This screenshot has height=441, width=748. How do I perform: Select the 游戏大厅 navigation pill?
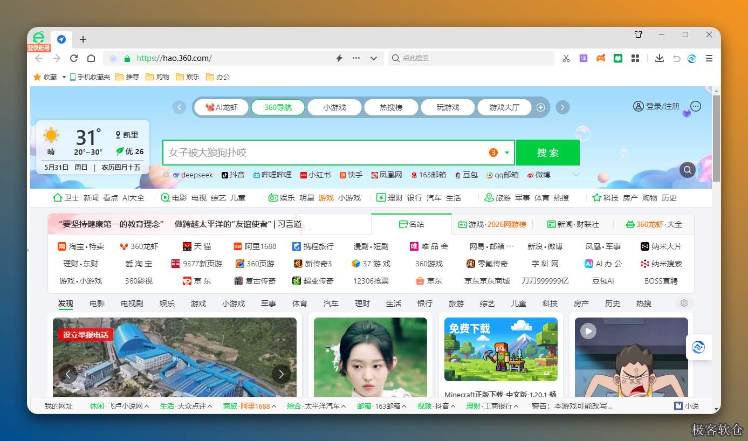504,107
